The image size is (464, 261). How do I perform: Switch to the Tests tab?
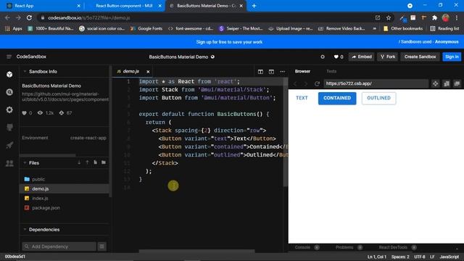pos(331,71)
